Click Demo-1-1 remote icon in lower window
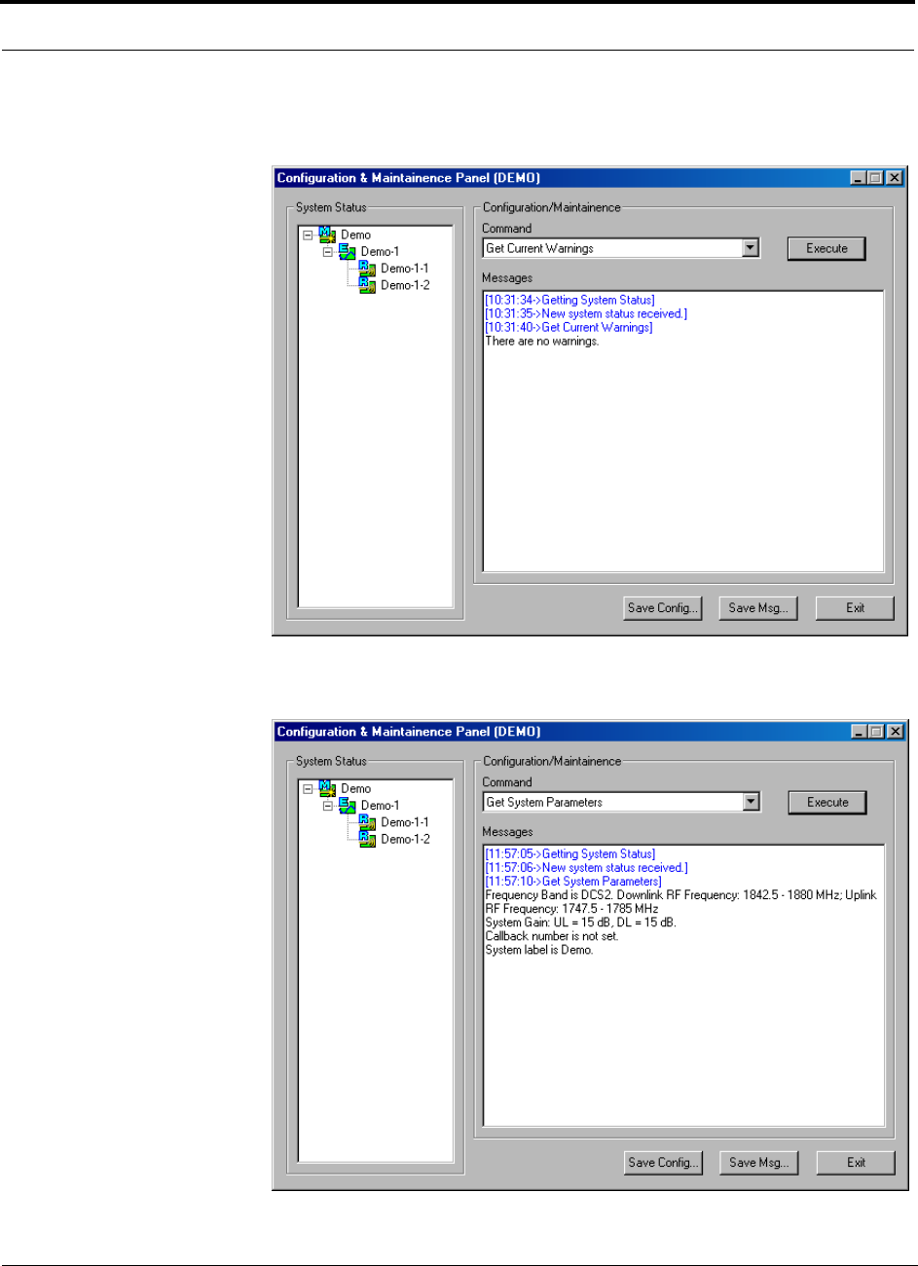Viewport: 918px width, 1266px height. (366, 822)
